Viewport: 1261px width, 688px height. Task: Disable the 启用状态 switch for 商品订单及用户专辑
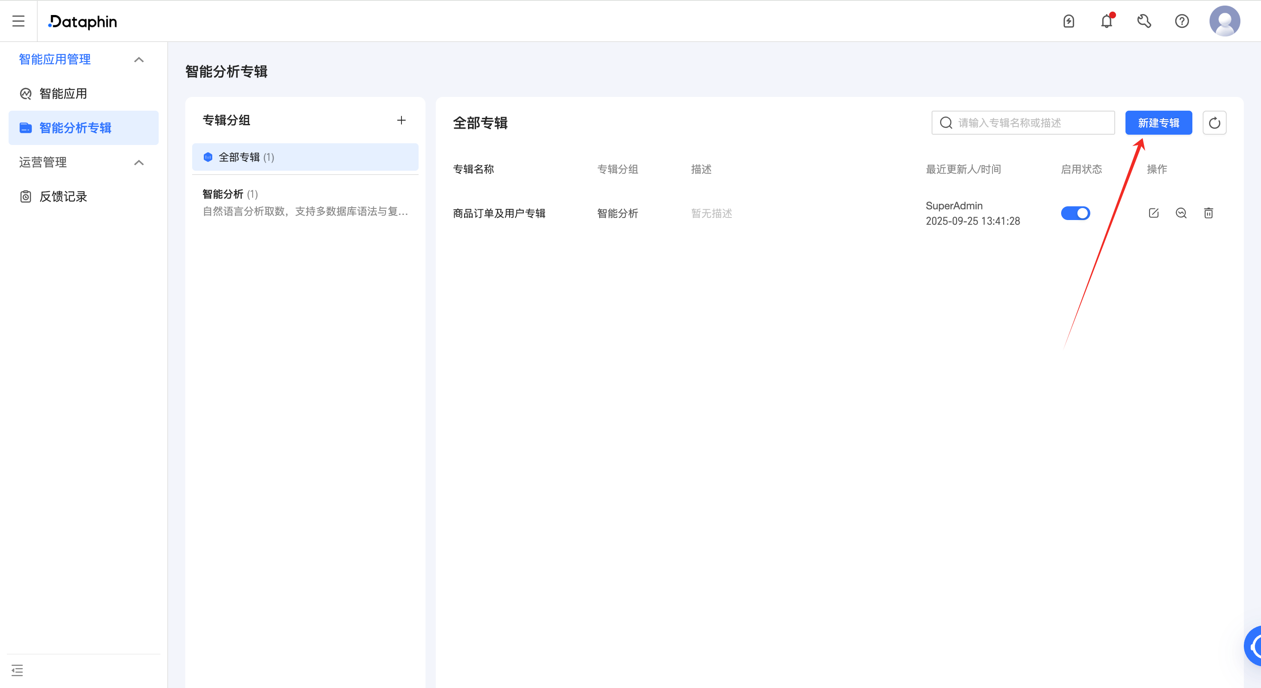coord(1075,213)
